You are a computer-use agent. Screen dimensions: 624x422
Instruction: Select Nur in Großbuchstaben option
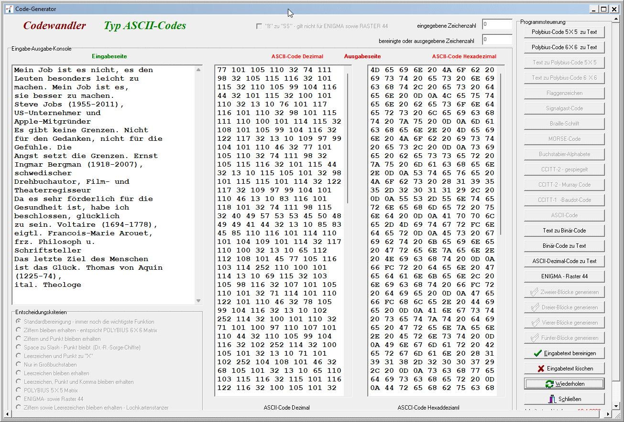point(19,364)
